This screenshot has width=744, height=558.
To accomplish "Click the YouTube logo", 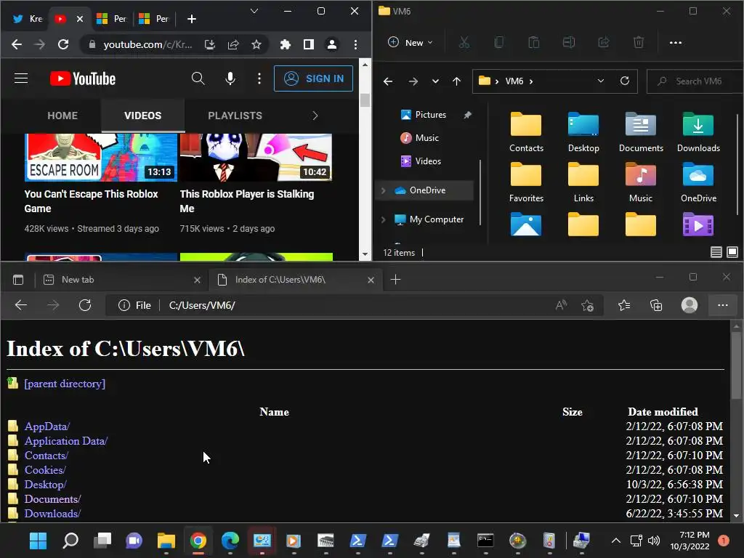I will click(x=83, y=78).
